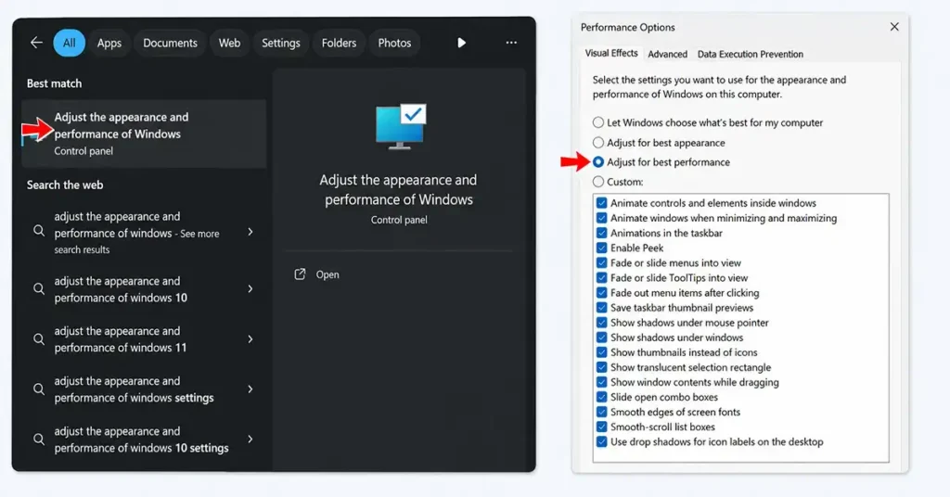
Task: Toggle 'Show window contents while dragging'
Action: click(x=601, y=382)
